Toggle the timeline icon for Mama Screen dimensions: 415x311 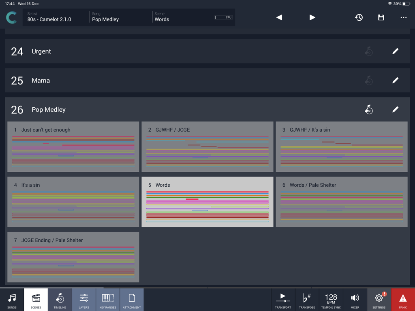pos(369,80)
